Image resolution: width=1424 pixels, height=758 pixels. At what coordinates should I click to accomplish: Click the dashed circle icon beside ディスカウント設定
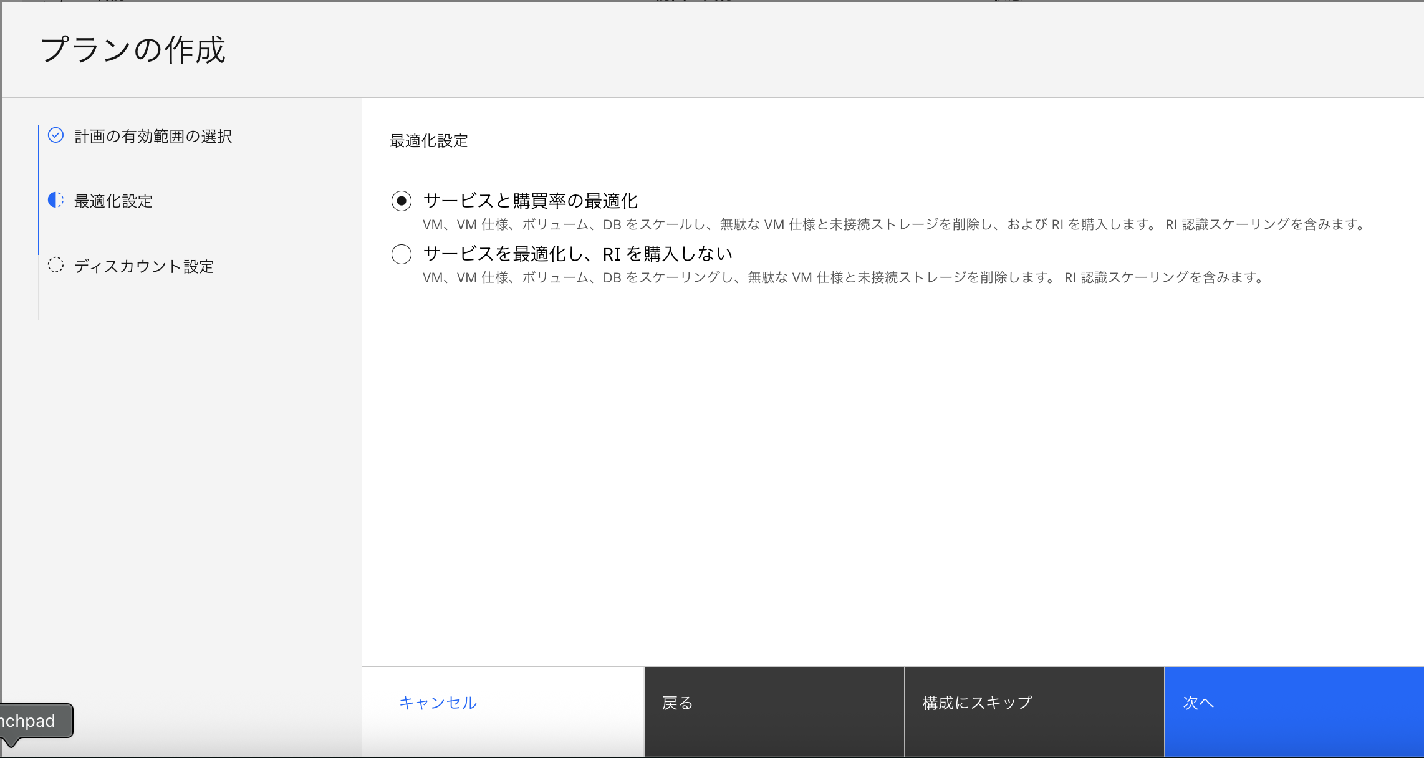[55, 265]
